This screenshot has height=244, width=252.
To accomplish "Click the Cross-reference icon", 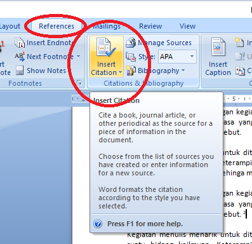I will coord(240,71).
